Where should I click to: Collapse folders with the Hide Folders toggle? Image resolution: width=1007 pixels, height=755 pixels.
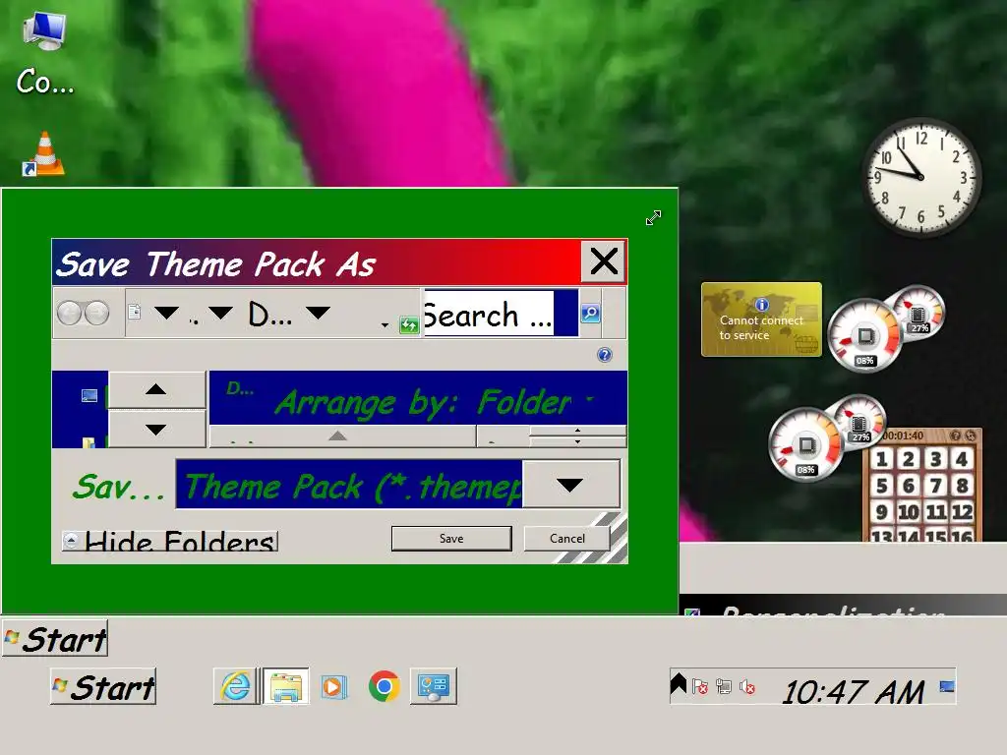click(170, 541)
